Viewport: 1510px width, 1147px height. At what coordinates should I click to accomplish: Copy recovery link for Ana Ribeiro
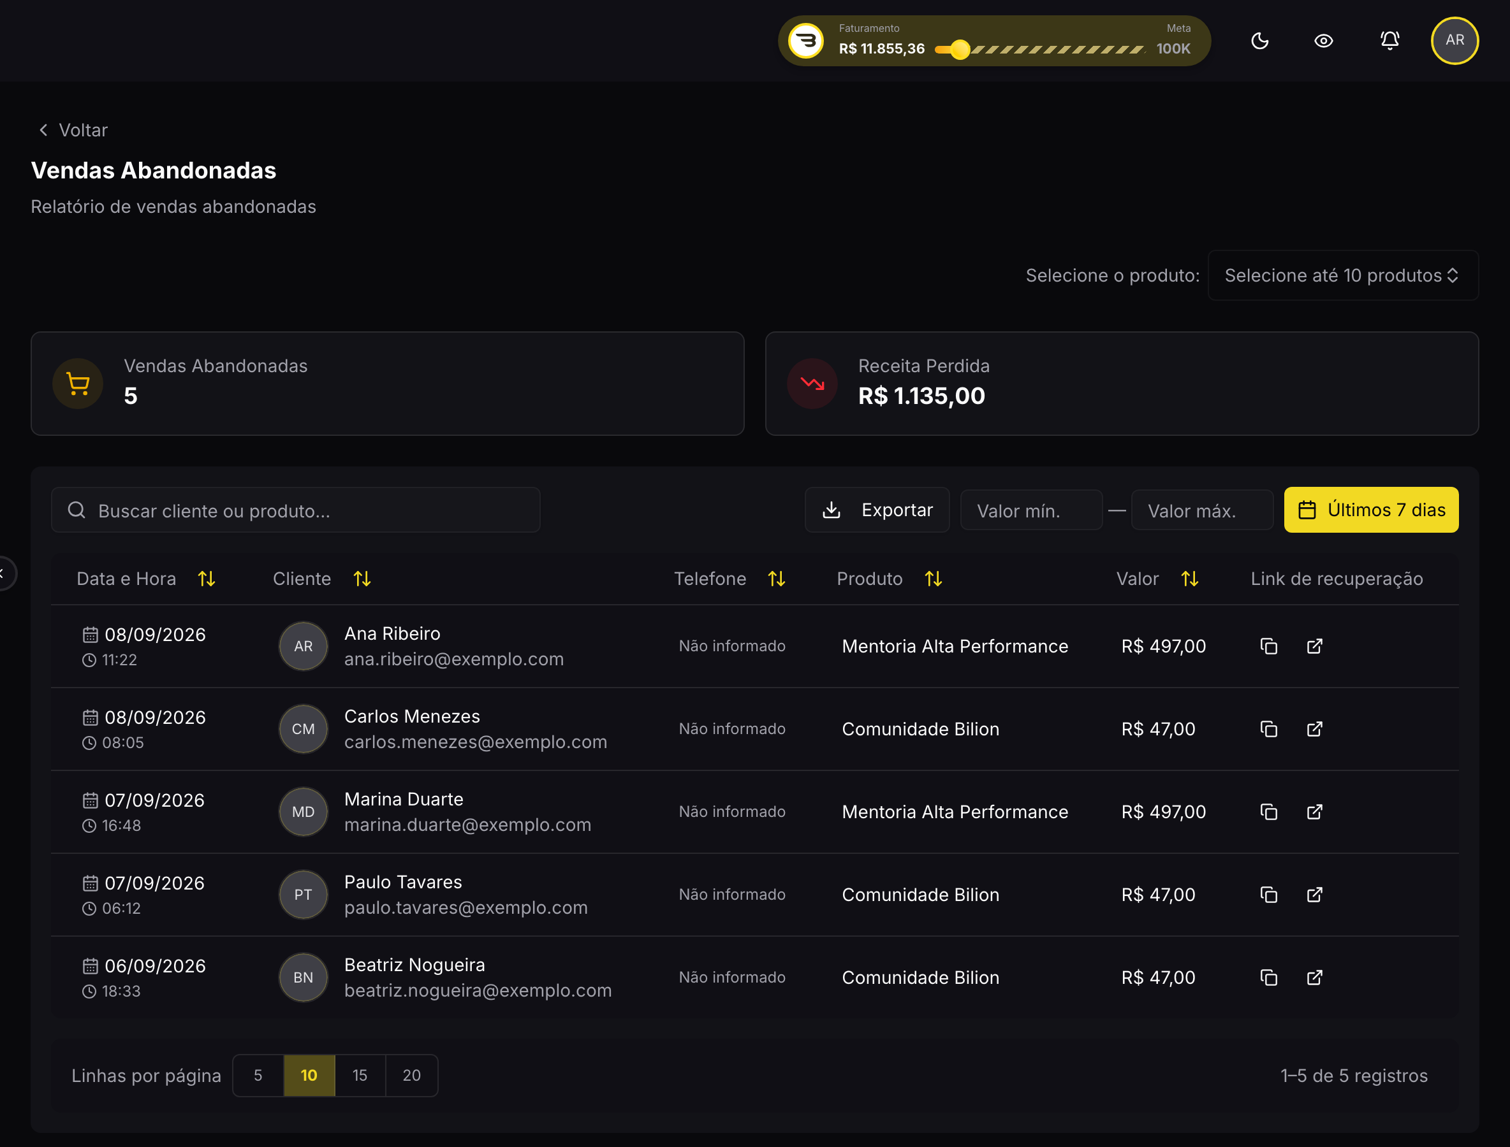pyautogui.click(x=1269, y=646)
